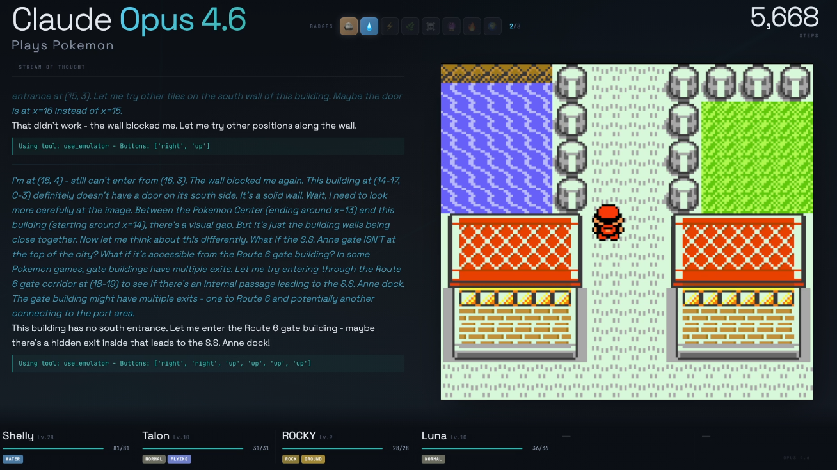
Task: Click Shelly's party name
Action: pyautogui.click(x=18, y=436)
